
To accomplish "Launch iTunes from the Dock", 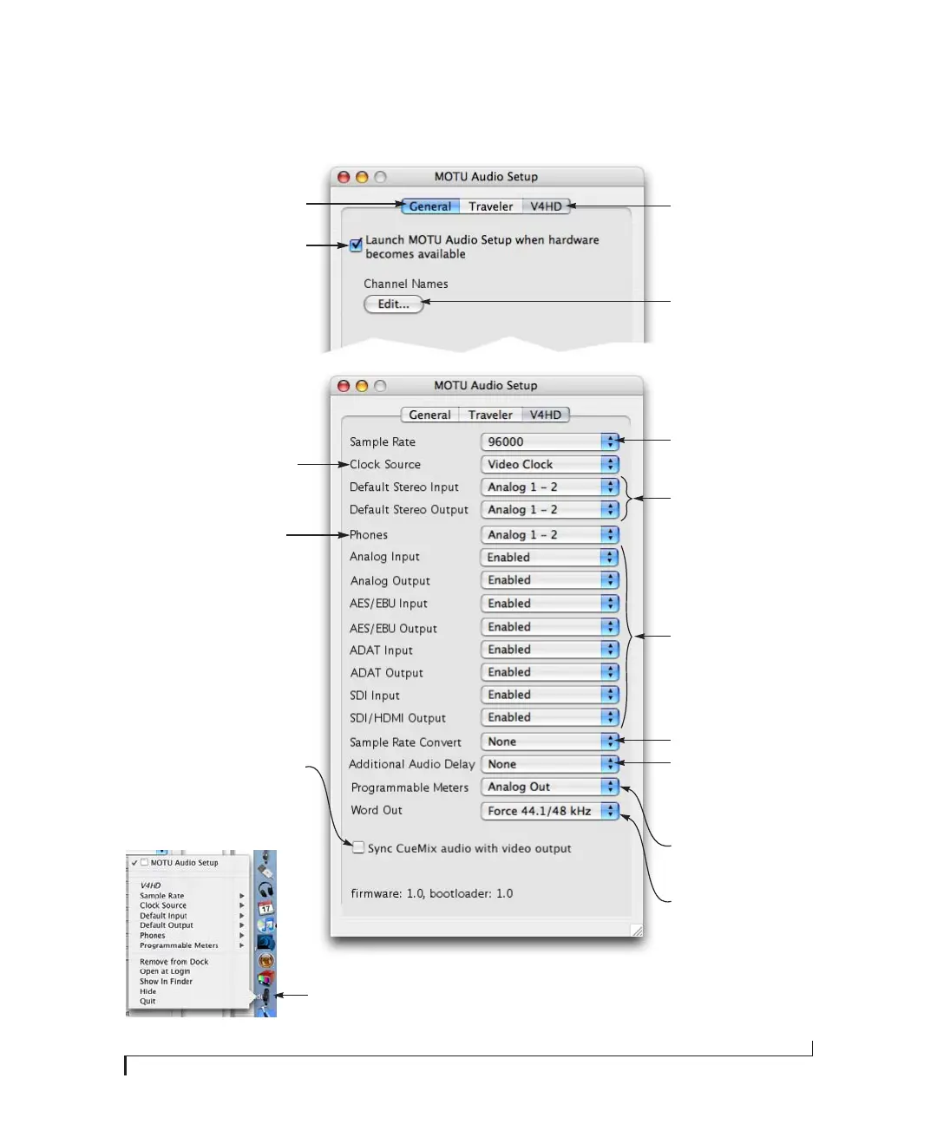I will tap(266, 925).
